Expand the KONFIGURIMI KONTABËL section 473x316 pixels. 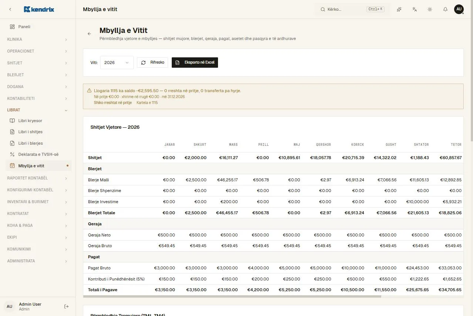[x=38, y=190]
